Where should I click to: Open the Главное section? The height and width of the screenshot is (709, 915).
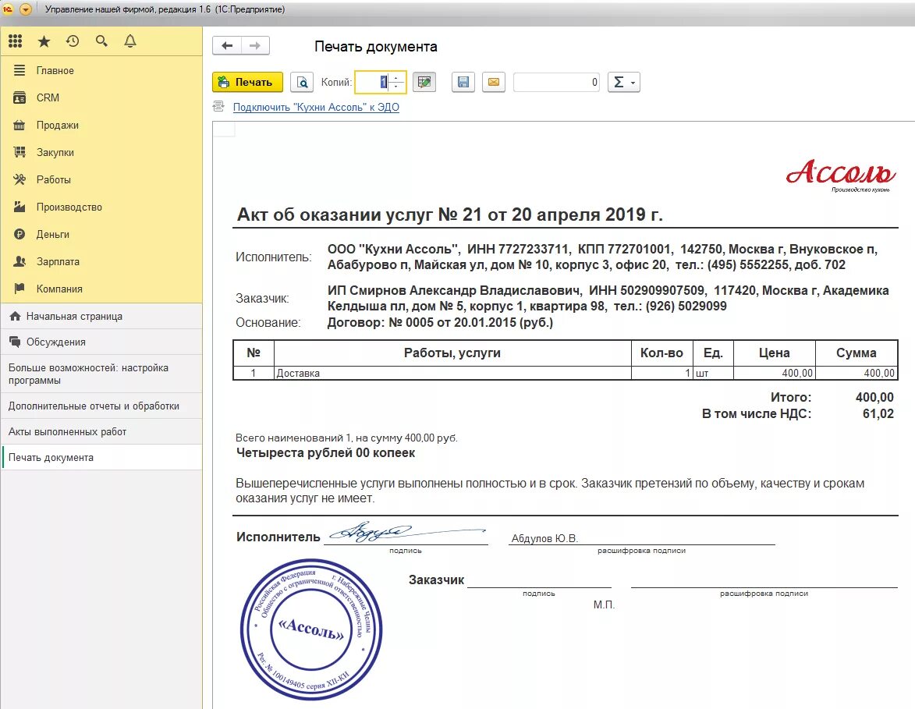pos(101,71)
